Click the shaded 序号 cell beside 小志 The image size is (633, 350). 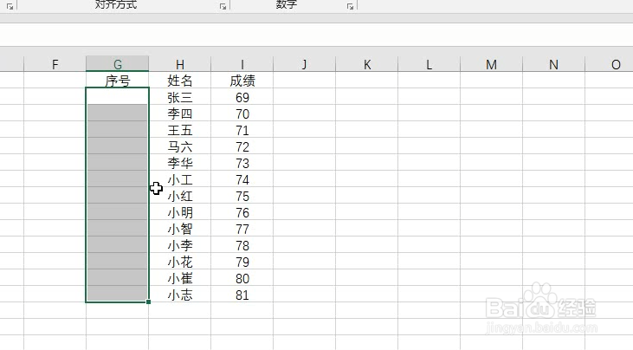point(118,295)
